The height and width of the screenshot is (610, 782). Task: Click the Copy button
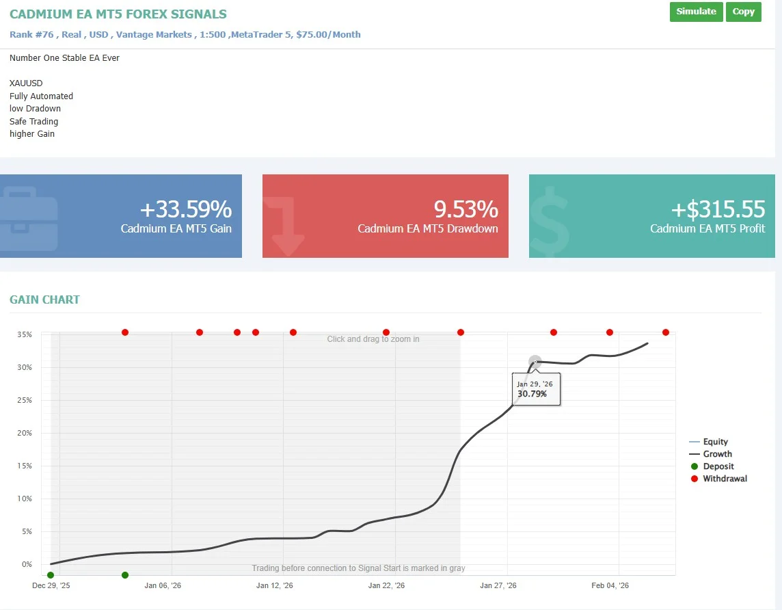point(744,12)
